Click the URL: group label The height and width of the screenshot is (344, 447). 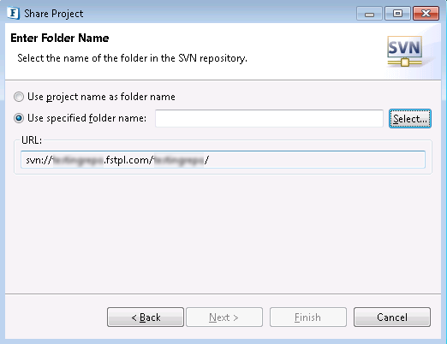point(32,140)
